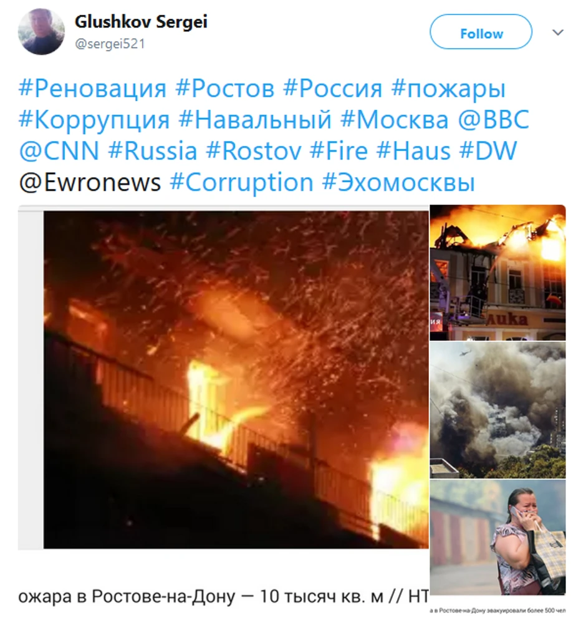Open the #DW hashtag

coord(488,151)
